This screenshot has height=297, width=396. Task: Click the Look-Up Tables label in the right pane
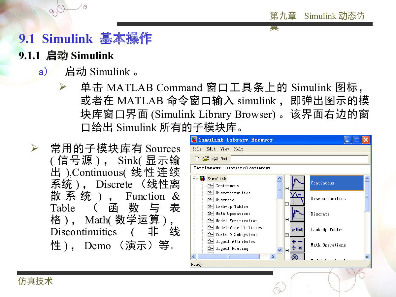point(327,230)
